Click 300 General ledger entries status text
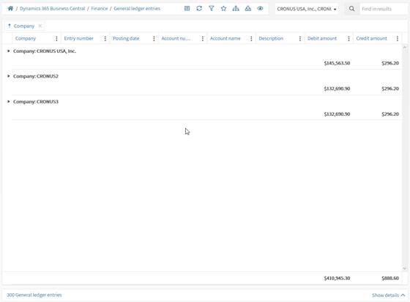Screen dimensions: 410x302 34,295
